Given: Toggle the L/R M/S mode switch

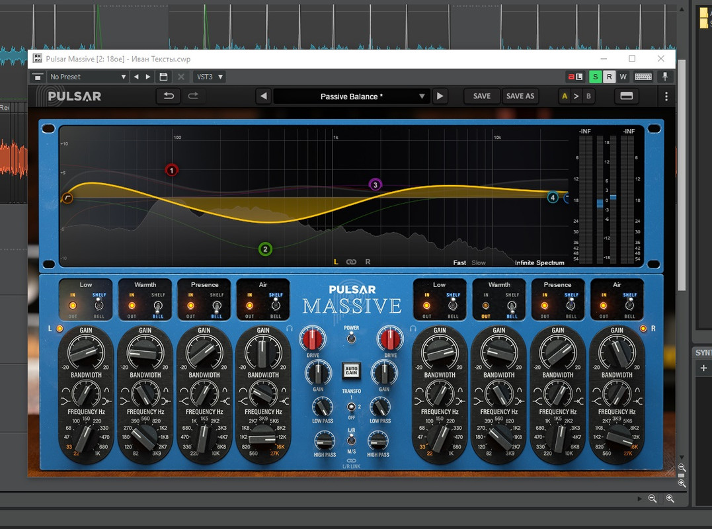Looking at the screenshot, I should coord(351,440).
